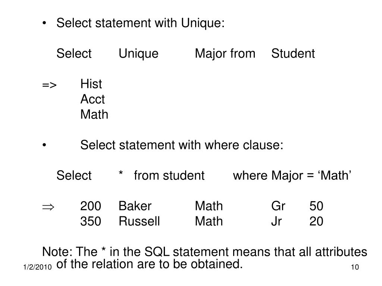This screenshot has width=382, height=286.
Task: Click the where Major = 'Math' condition
Action: [292, 176]
